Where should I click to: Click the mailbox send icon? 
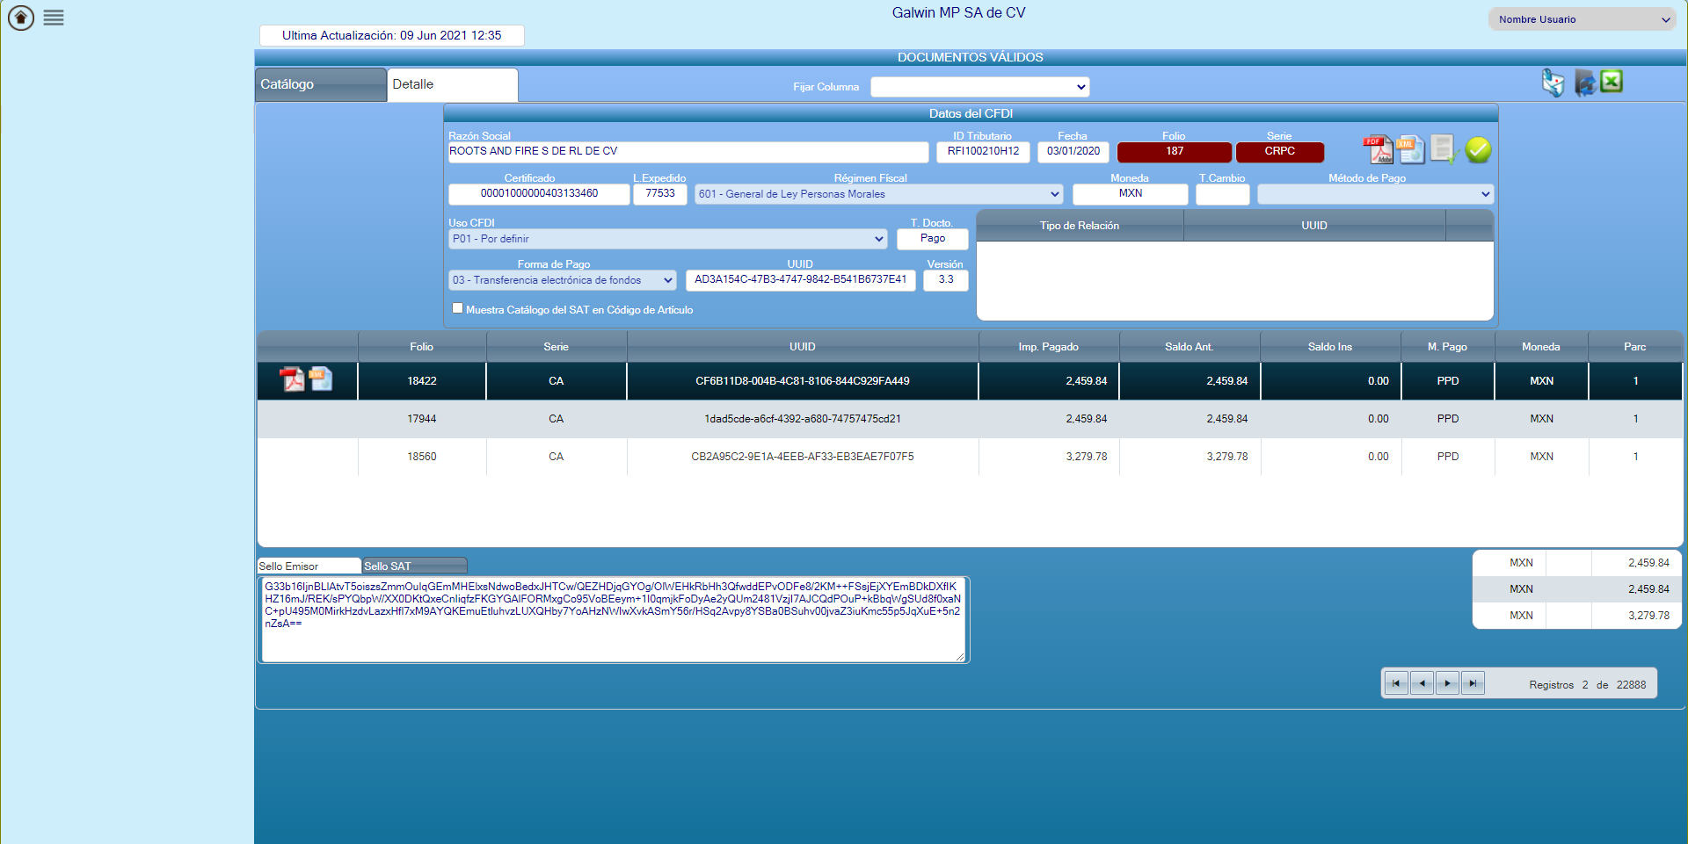click(1553, 83)
